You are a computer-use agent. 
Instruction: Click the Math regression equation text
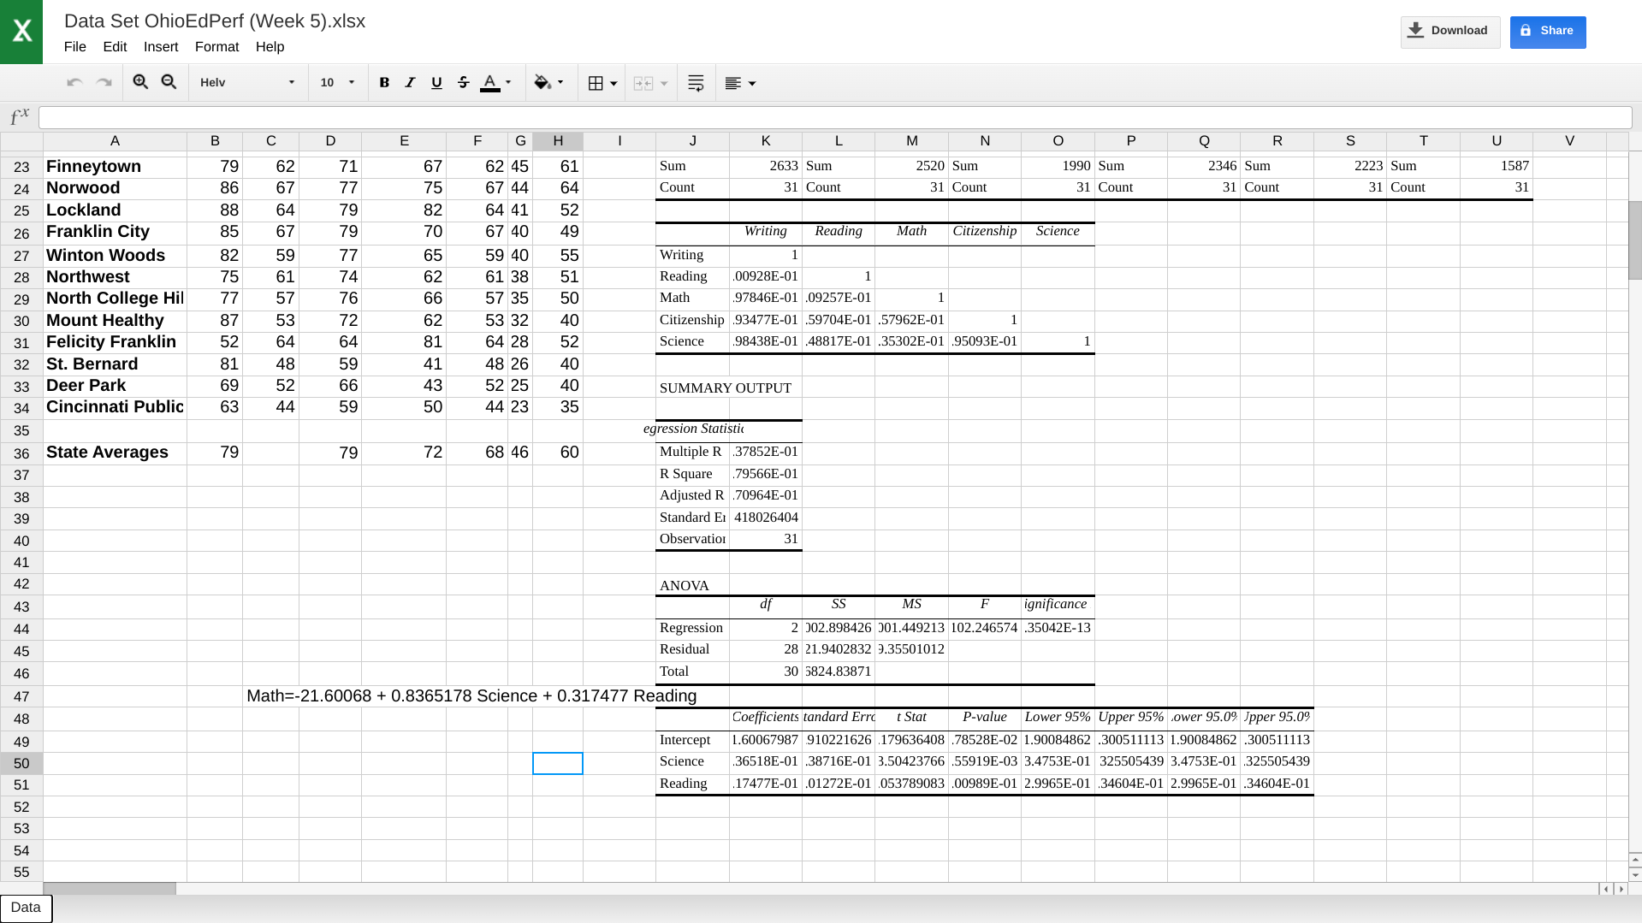tap(471, 696)
